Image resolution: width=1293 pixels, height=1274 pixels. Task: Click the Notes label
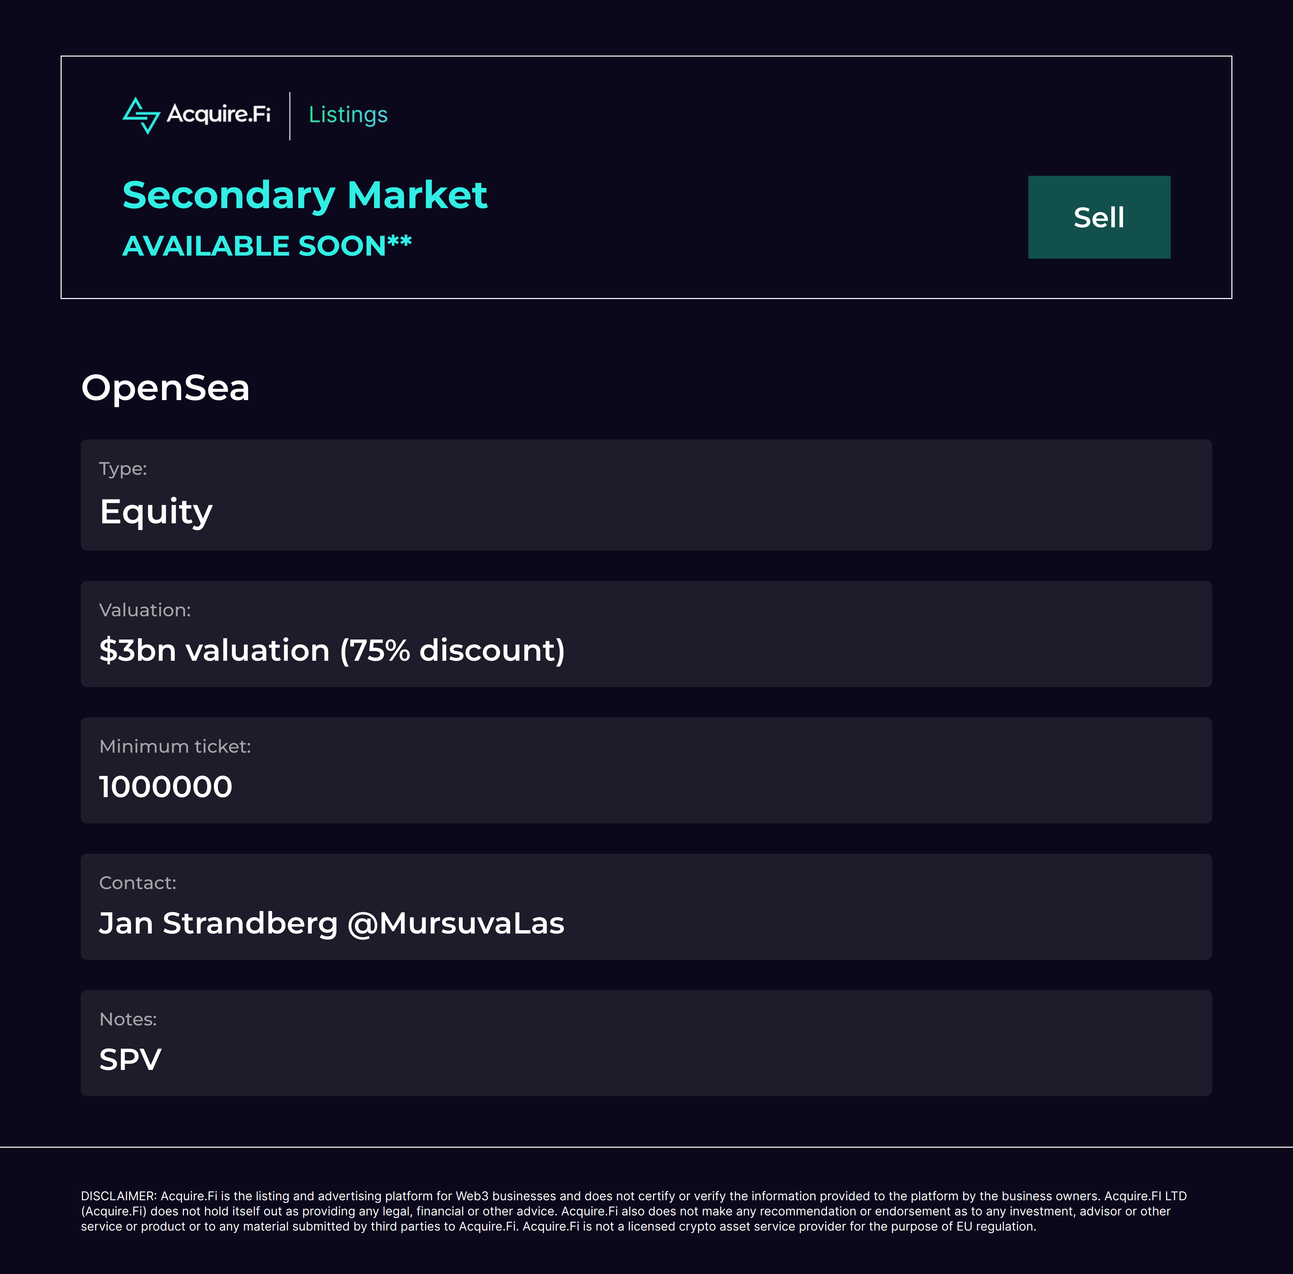[128, 1019]
